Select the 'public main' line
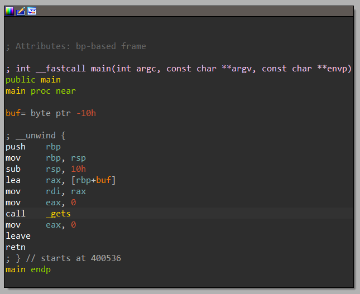Viewport: 360px width, 294px height. (33, 80)
